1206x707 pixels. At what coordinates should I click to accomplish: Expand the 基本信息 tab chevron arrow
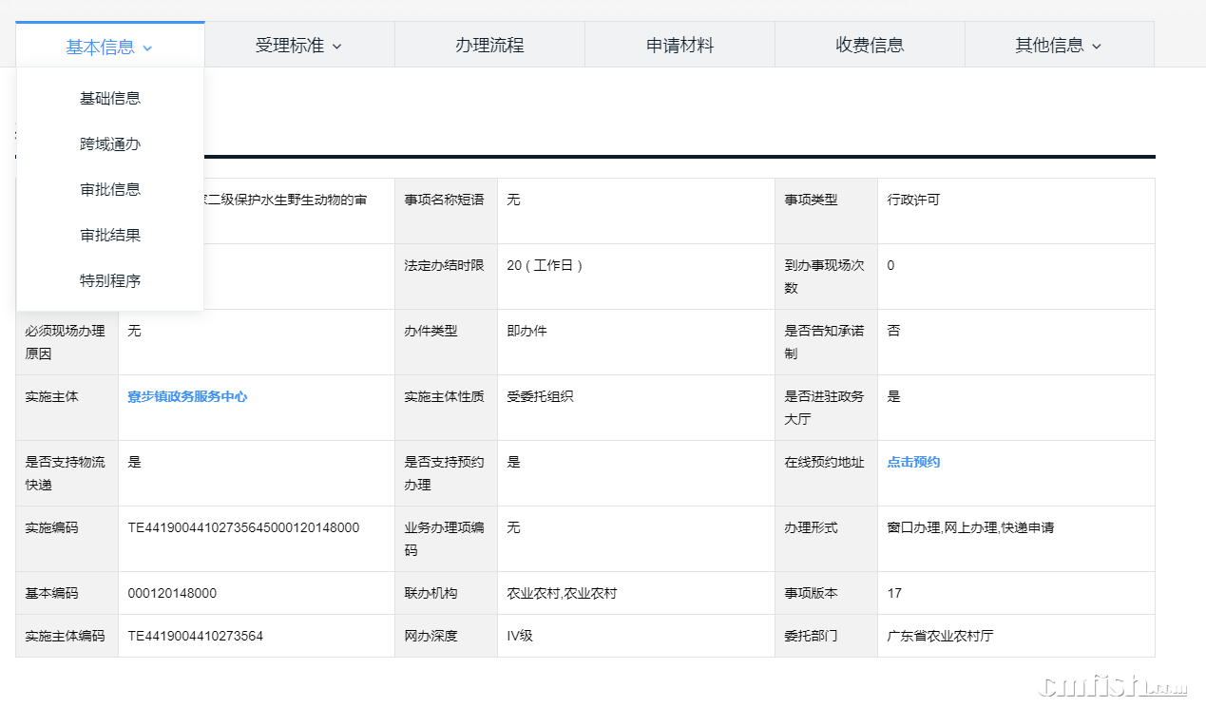click(x=147, y=47)
